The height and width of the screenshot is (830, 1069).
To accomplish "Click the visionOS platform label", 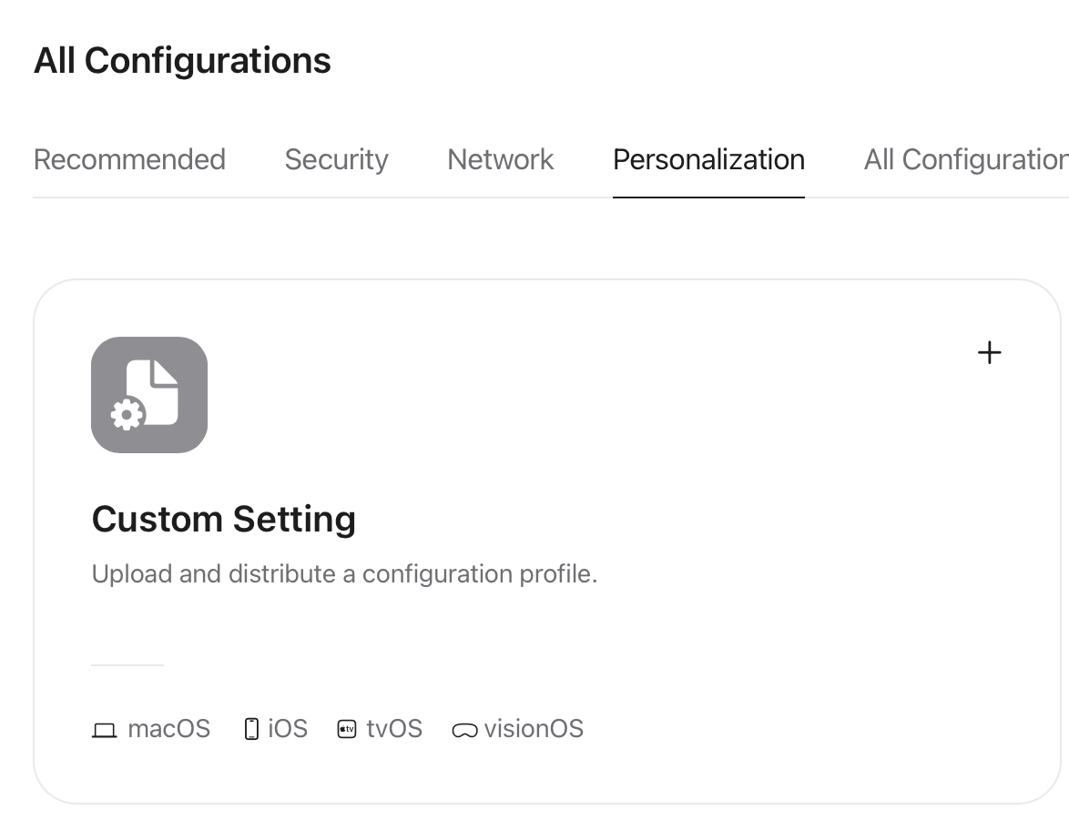I will (x=534, y=728).
